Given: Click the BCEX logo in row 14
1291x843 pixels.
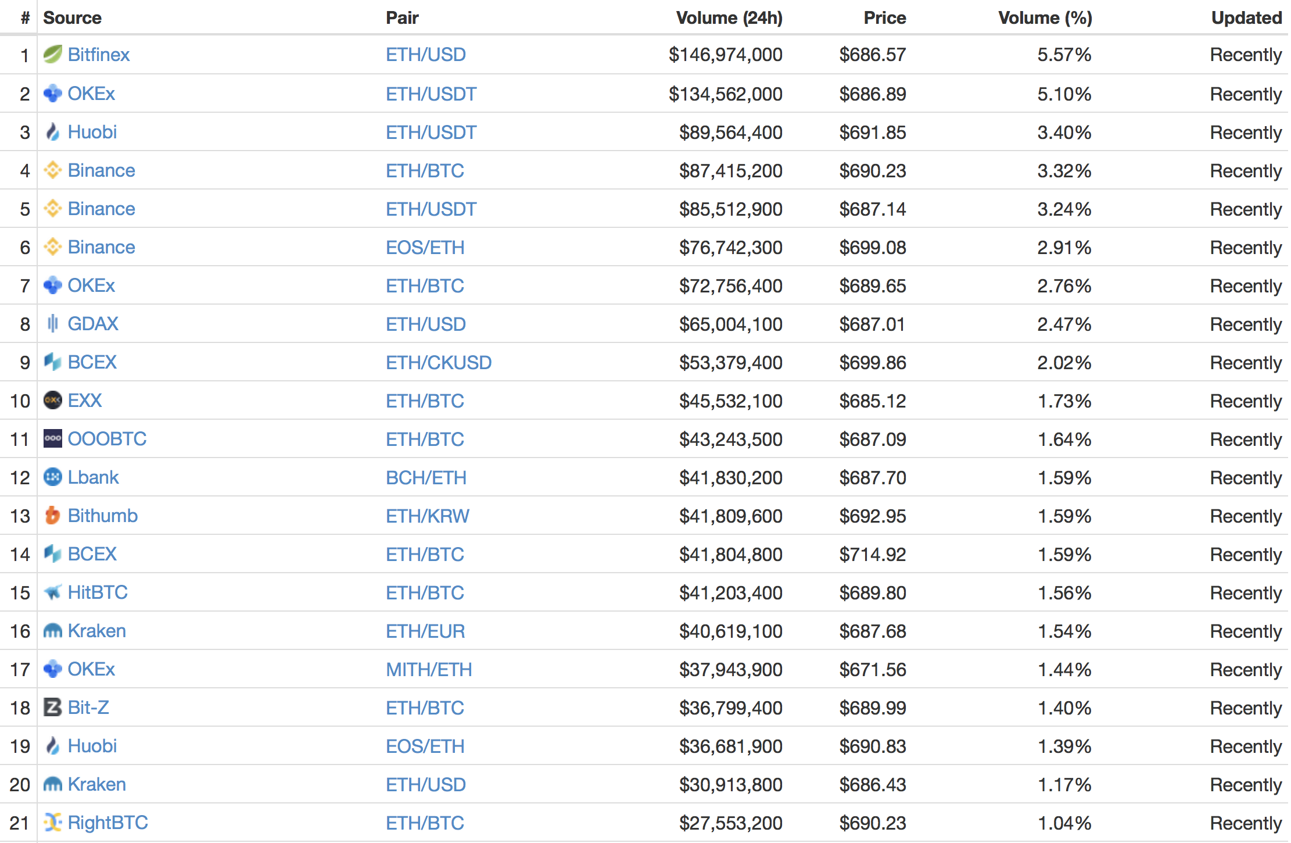Looking at the screenshot, I should tap(52, 553).
